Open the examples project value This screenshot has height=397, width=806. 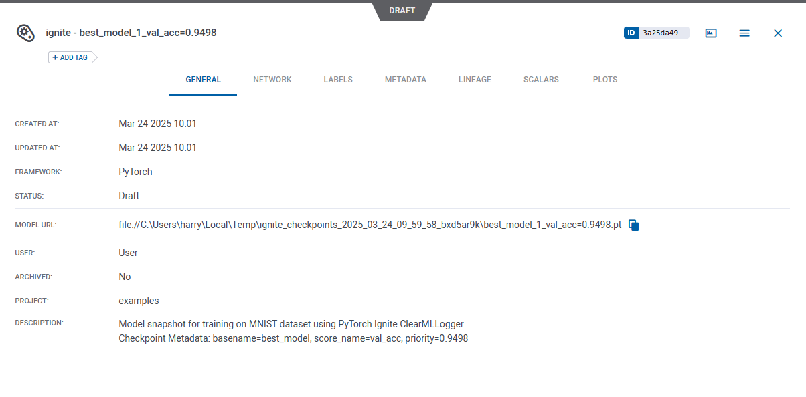click(139, 301)
